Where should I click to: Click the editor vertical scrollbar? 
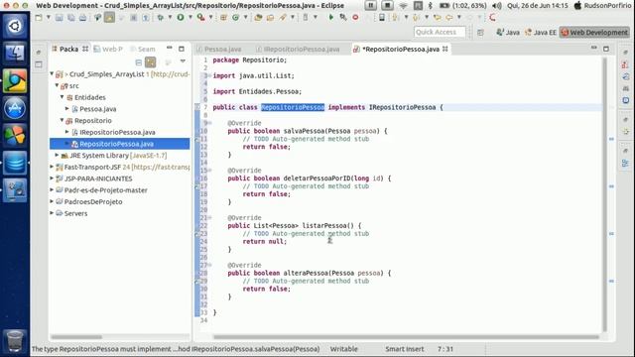604,194
